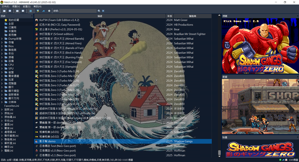Click the game list scrollbar down arrow
This screenshot has width=299, height=162.
pyautogui.click(x=219, y=156)
